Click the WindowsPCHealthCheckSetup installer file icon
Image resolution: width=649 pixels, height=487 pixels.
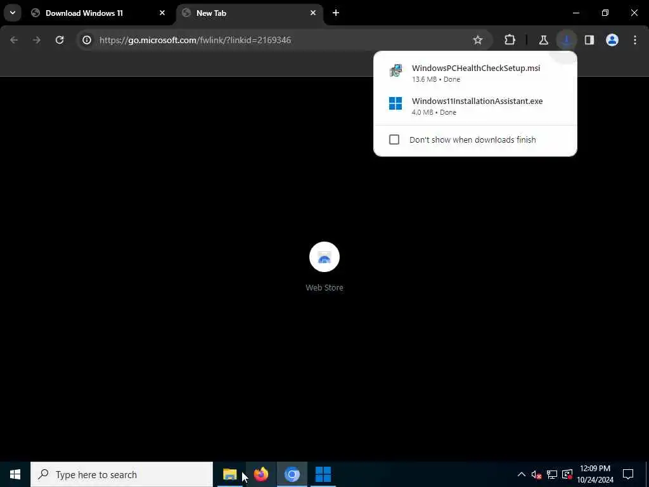395,71
